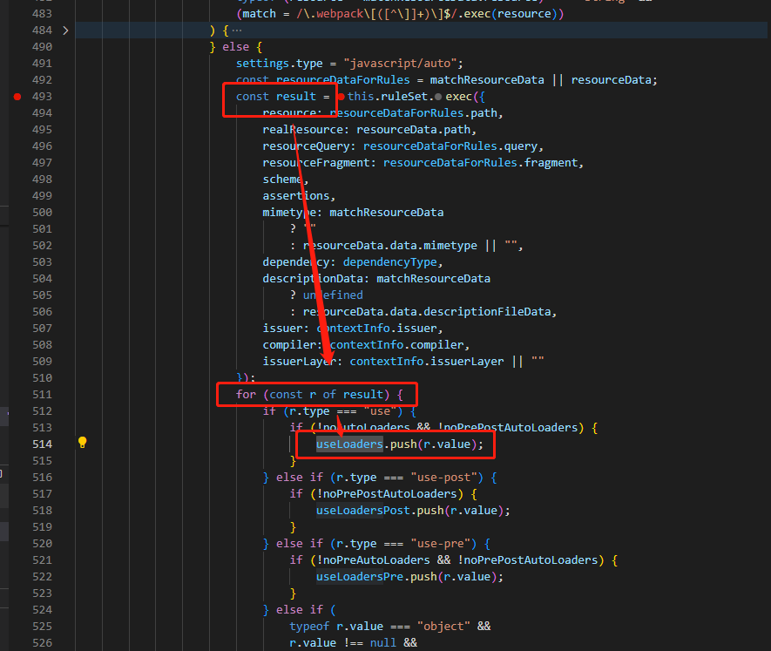
Task: Click the inline breakpoint dot before "exec"
Action: (436, 96)
